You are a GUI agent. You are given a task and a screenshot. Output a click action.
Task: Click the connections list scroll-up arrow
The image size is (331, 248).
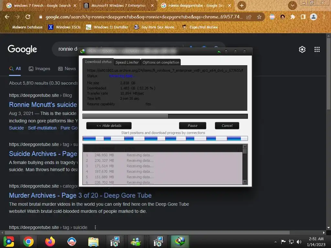tap(245, 147)
